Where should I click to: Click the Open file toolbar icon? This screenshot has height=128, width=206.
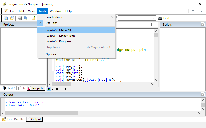click(x=12, y=18)
